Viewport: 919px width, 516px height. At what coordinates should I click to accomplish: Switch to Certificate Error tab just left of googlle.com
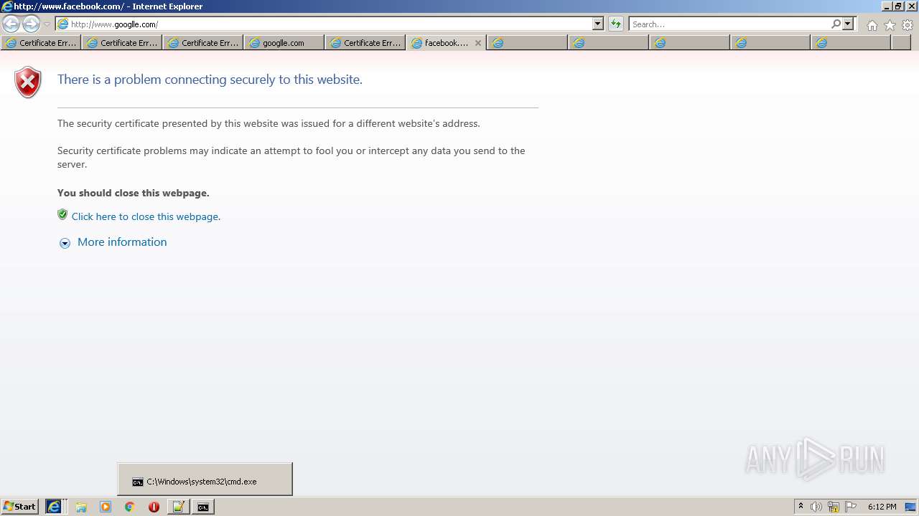pos(202,43)
